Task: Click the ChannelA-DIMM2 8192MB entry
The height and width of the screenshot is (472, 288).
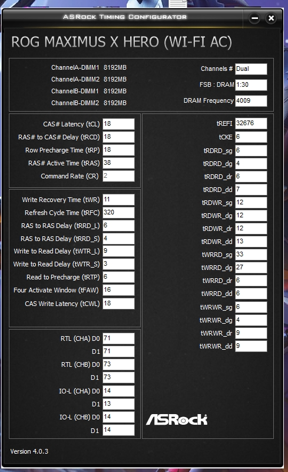Action: 89,79
